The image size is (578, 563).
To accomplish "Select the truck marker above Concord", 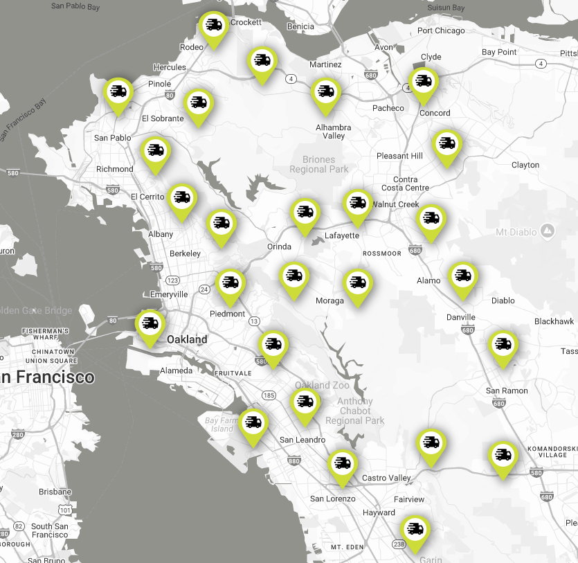I will point(423,82).
